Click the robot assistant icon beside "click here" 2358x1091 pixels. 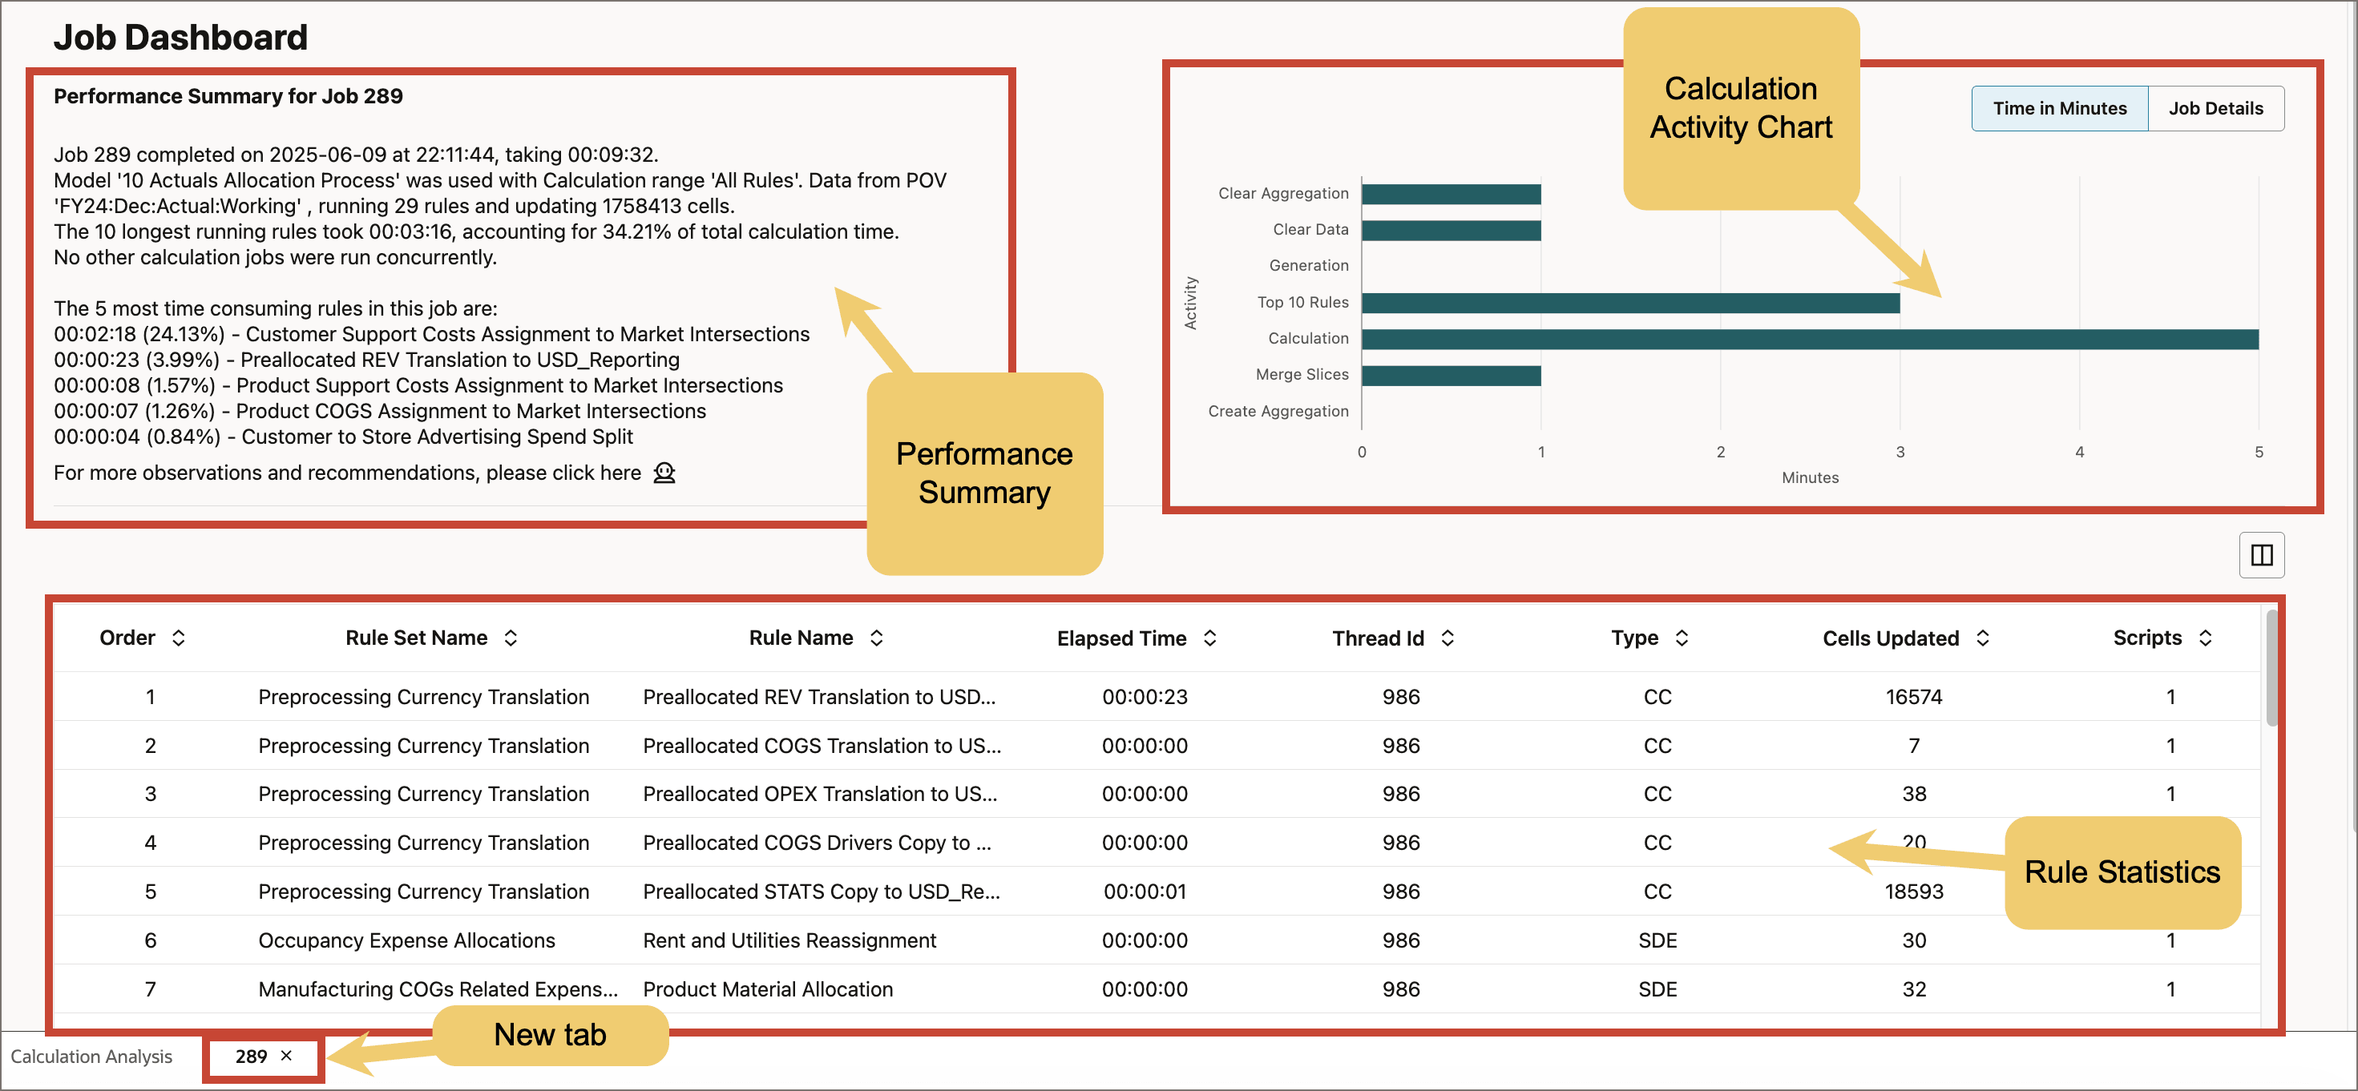664,472
